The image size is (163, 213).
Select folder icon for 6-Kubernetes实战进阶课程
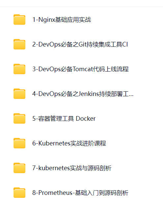tap(19, 143)
